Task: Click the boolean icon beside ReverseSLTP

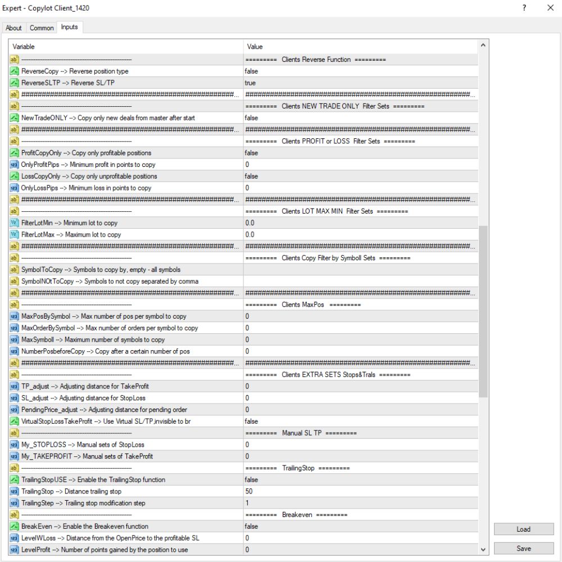Action: tap(14, 83)
